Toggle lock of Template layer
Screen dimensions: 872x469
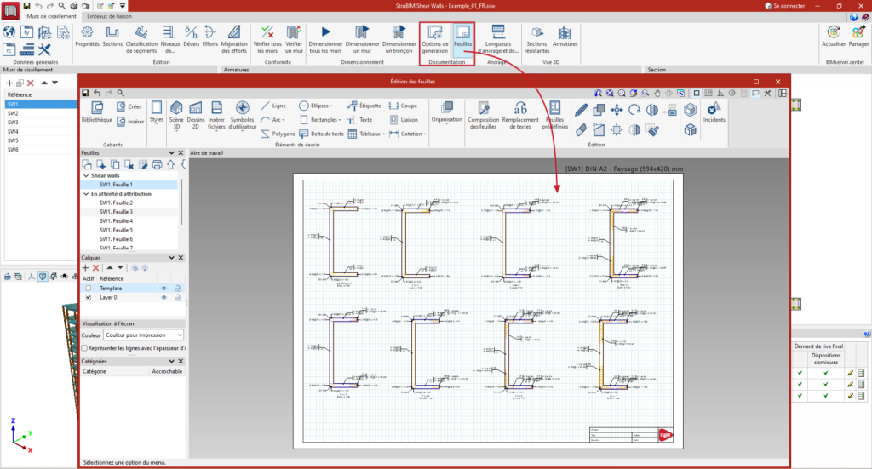point(178,289)
